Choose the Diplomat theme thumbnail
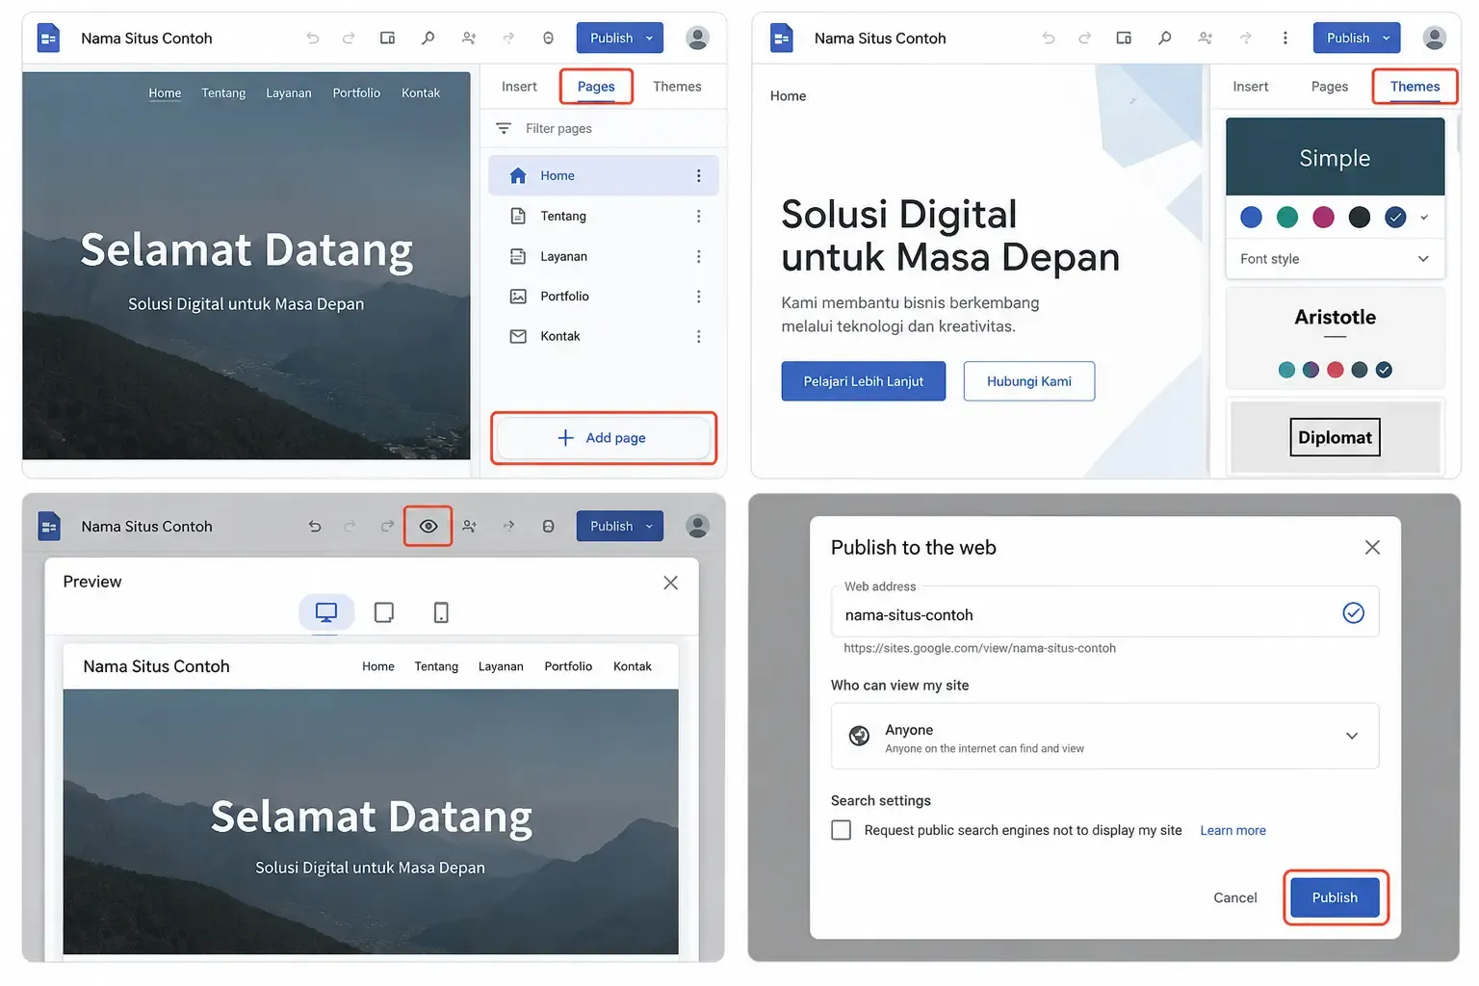The height and width of the screenshot is (986, 1479). click(1335, 437)
